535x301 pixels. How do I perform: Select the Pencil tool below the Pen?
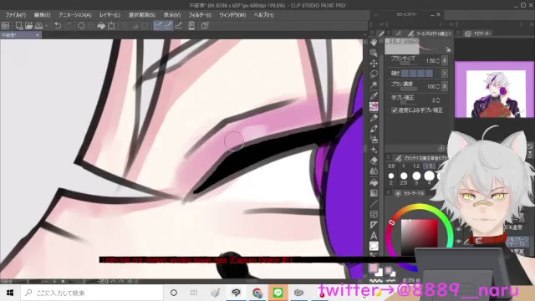click(374, 129)
